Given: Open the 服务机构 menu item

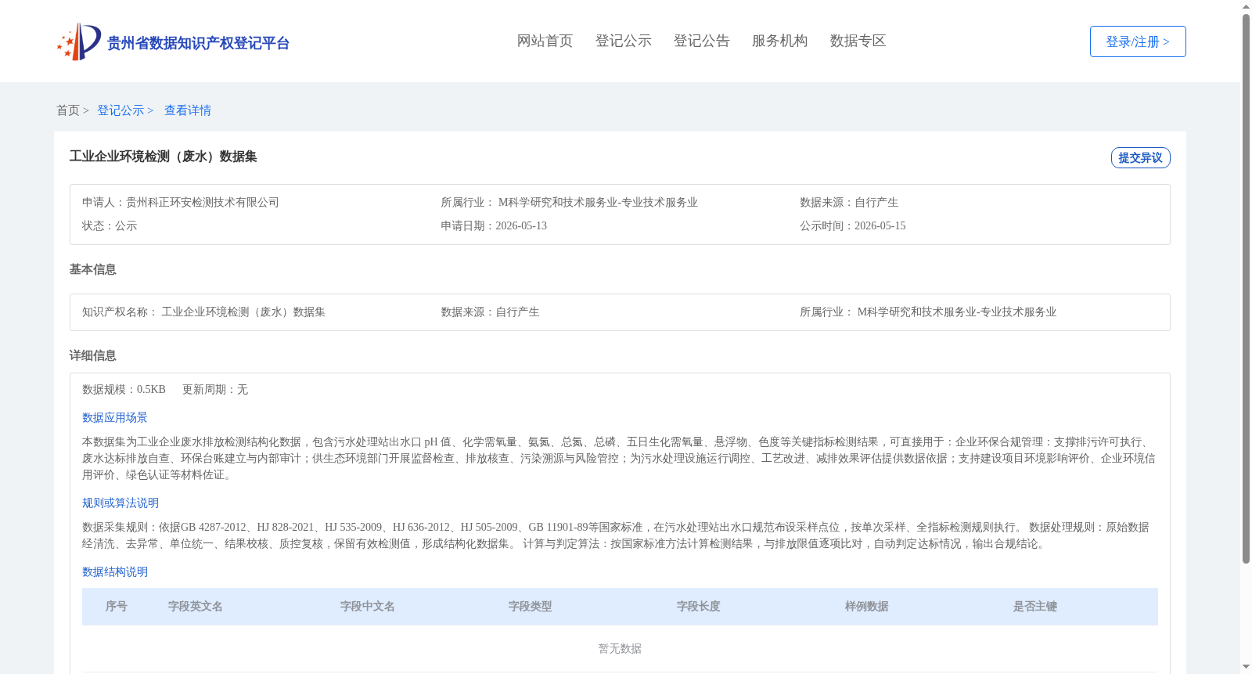Looking at the screenshot, I should point(779,41).
